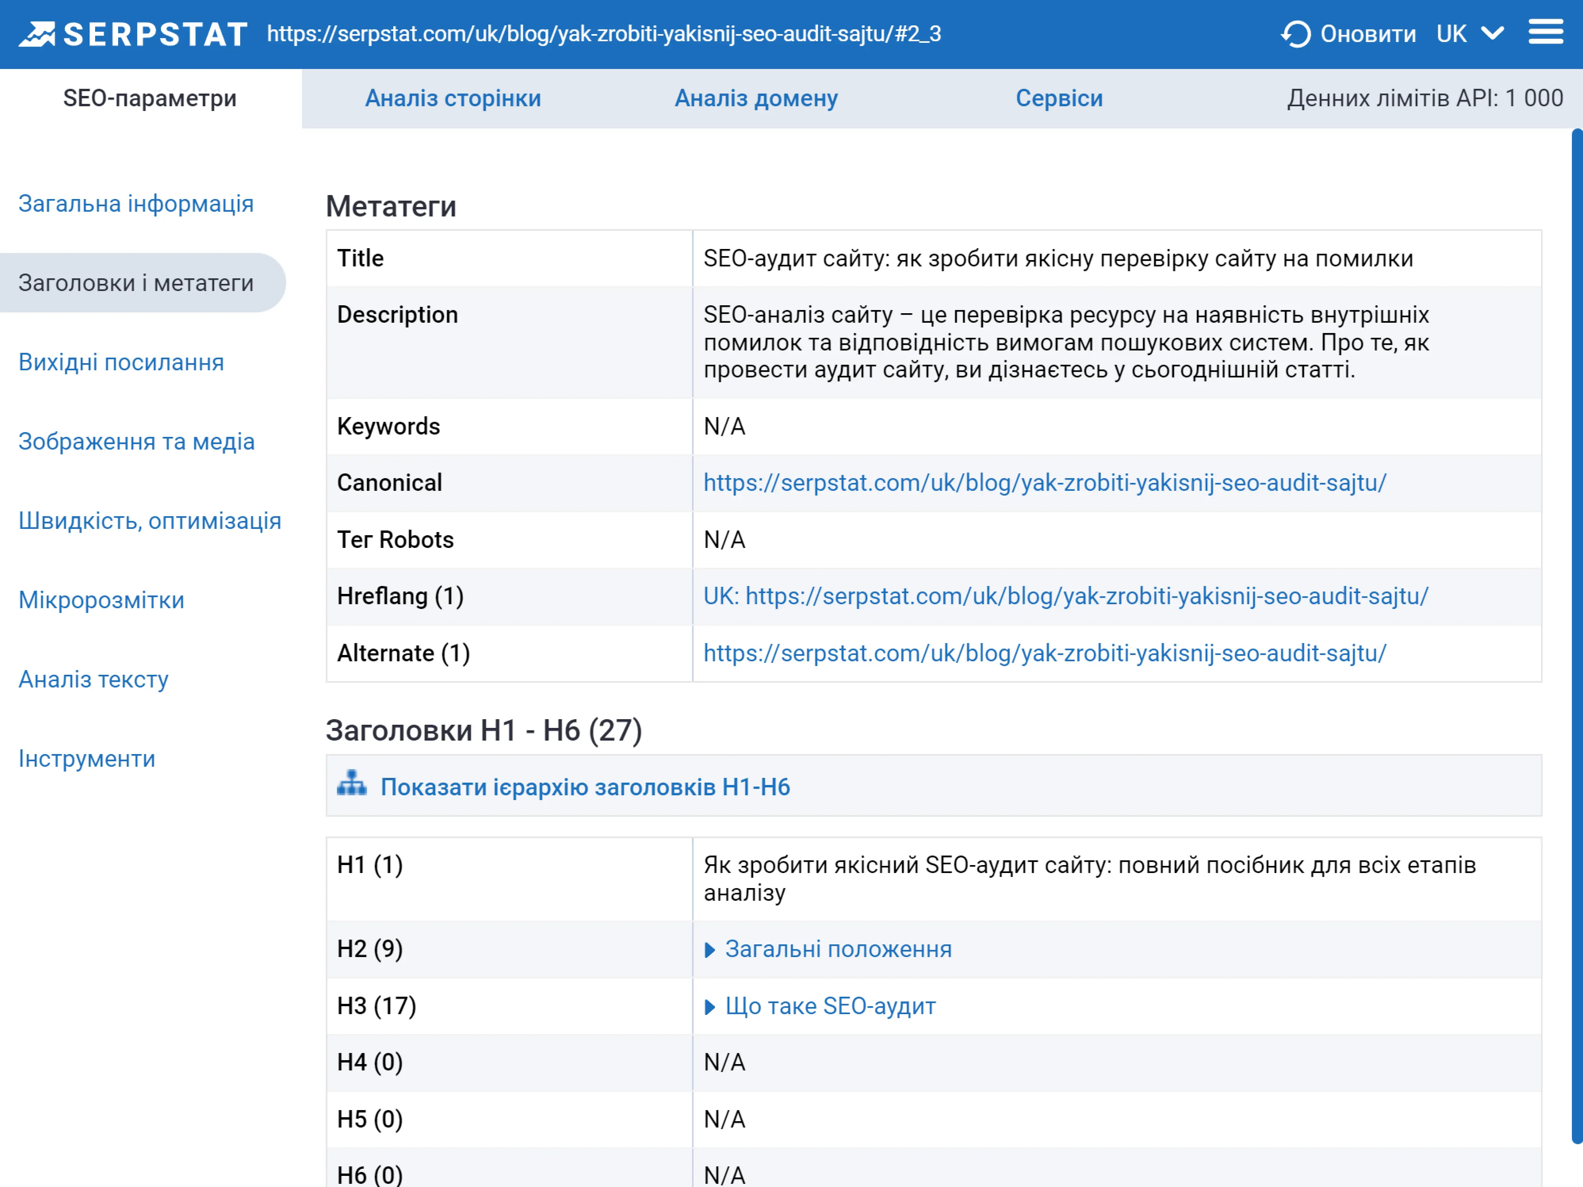Image resolution: width=1583 pixels, height=1187 pixels.
Task: Open Інструменти in the sidebar
Action: pos(86,759)
